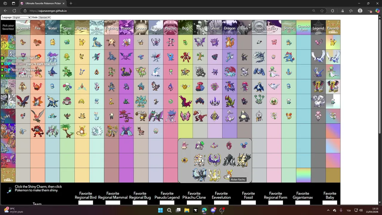
Task: Select Steelix in the Steel column
Action: click(x=259, y=57)
